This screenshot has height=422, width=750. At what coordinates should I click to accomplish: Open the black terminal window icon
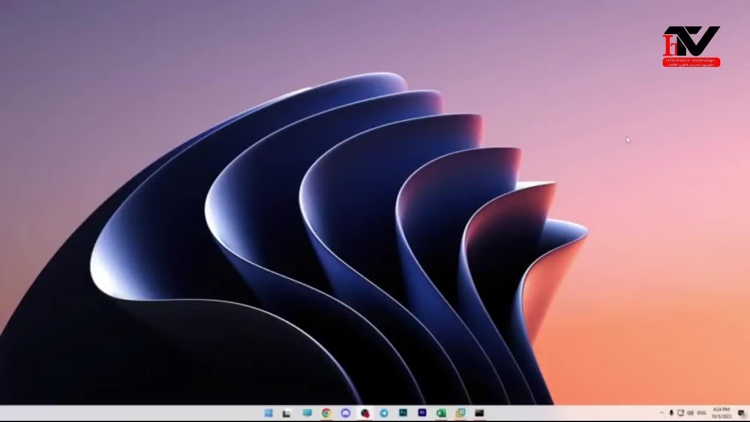point(479,413)
